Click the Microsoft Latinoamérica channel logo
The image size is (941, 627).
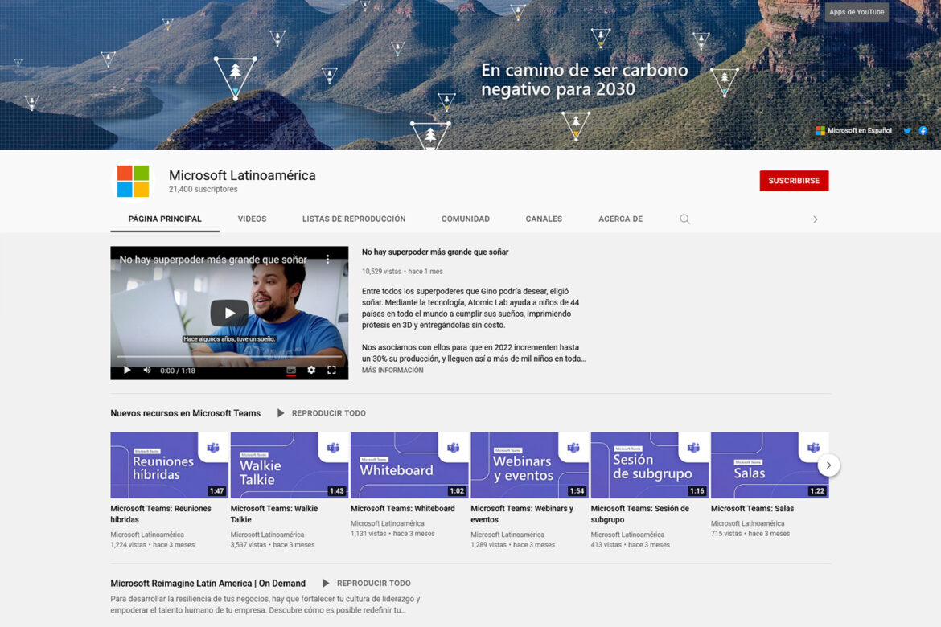133,181
